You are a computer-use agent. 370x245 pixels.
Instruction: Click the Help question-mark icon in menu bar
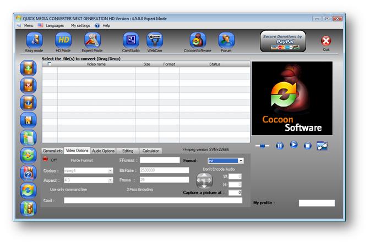pyautogui.click(x=97, y=25)
